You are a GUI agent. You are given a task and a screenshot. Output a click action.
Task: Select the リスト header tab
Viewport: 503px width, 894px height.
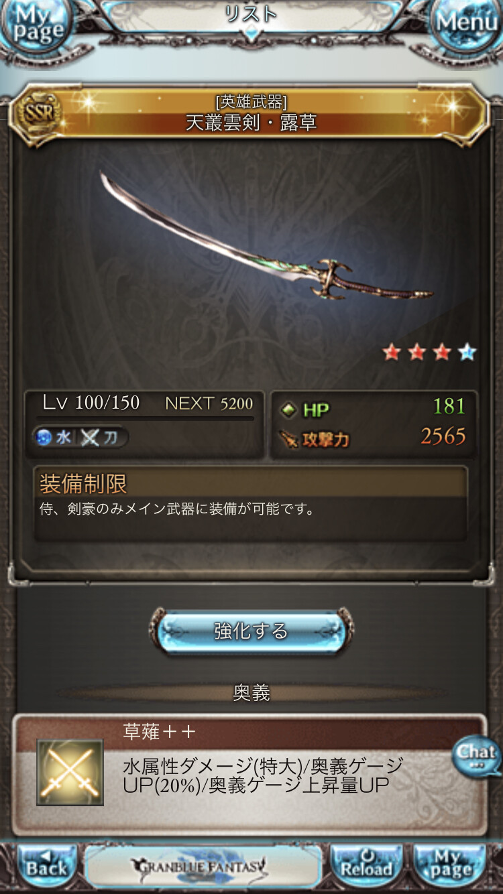tap(251, 15)
